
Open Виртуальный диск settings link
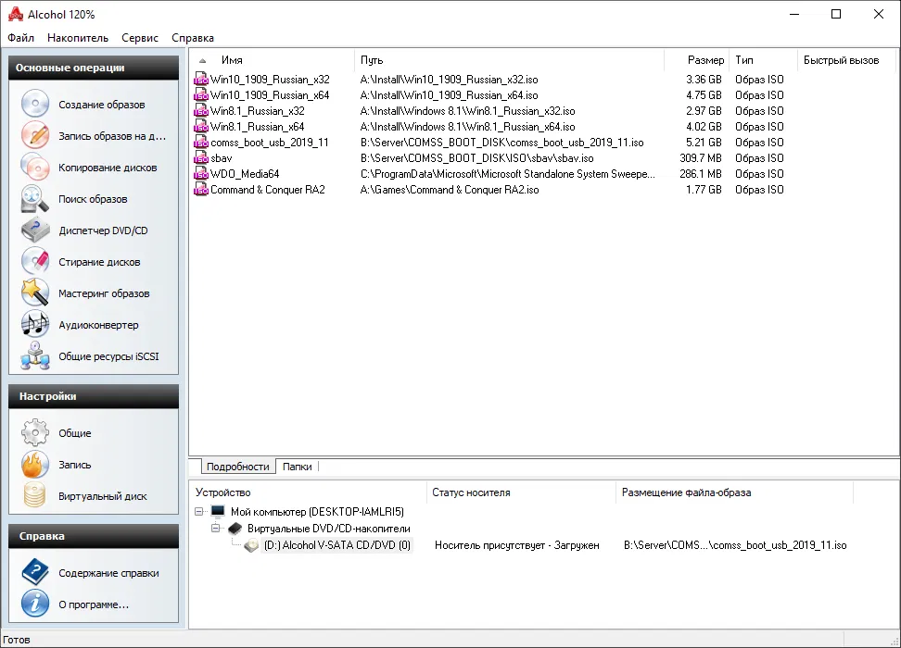click(103, 496)
